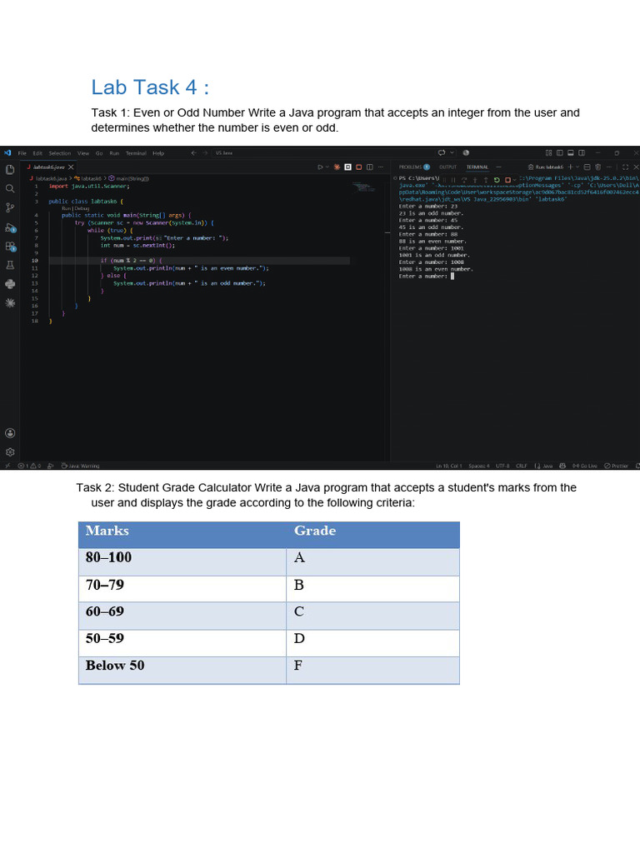Click the errors and warnings counter in status bar

[29, 466]
